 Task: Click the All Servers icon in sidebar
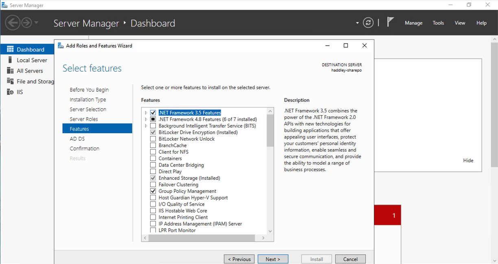coord(10,70)
